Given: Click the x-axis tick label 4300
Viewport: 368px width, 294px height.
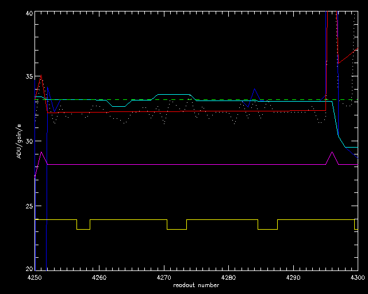Looking at the screenshot, I should coord(358,278).
